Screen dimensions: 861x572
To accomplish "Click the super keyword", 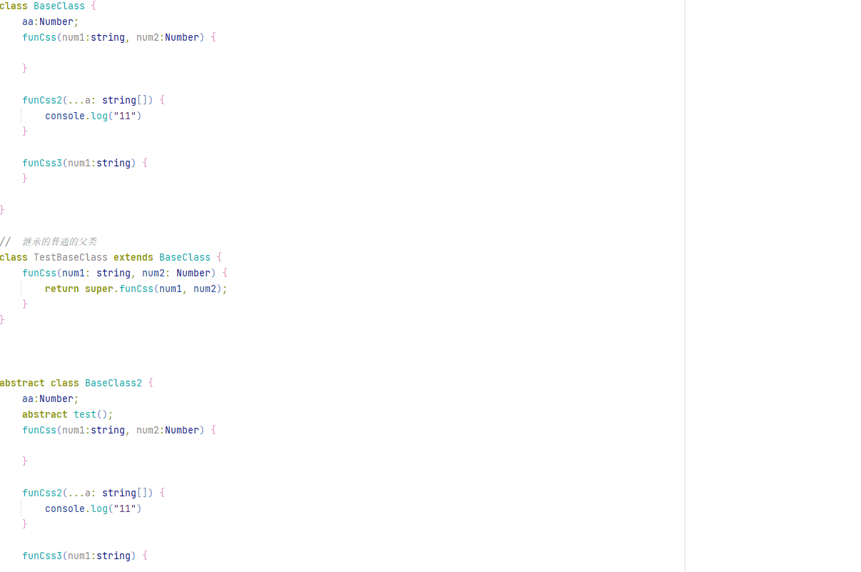I will pos(99,288).
